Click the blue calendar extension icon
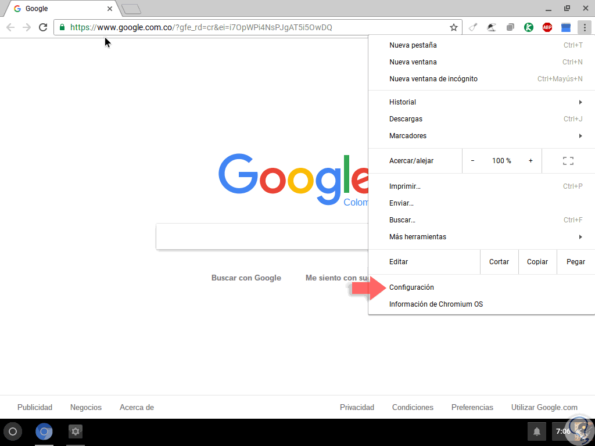 click(566, 27)
